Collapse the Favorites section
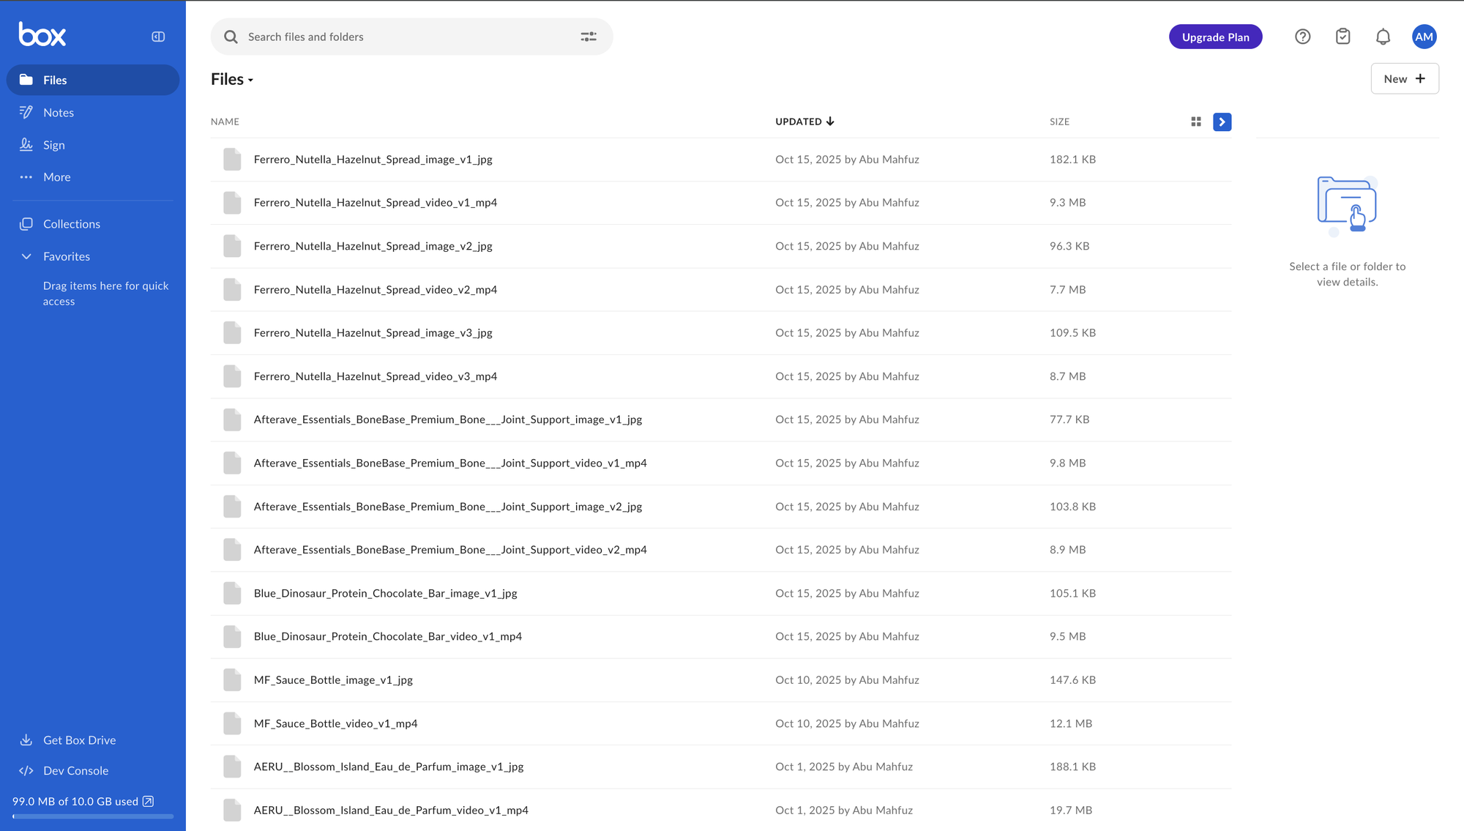The width and height of the screenshot is (1464, 831). pyautogui.click(x=26, y=256)
